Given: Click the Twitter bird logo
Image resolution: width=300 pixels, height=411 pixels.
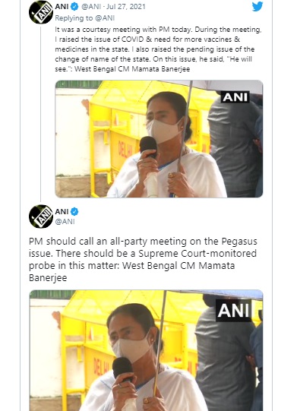Looking at the screenshot, I should [257, 6].
